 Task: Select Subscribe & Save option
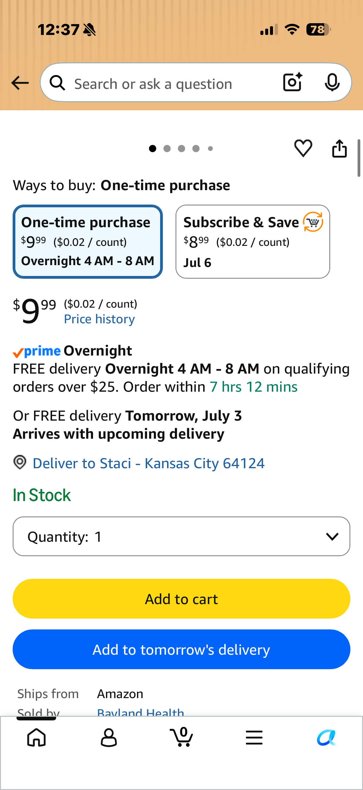(x=253, y=242)
